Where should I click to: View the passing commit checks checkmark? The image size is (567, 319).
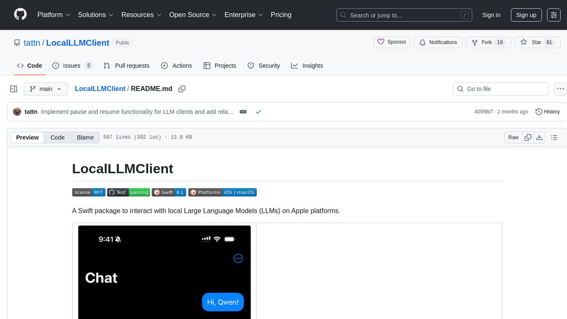[x=258, y=111]
